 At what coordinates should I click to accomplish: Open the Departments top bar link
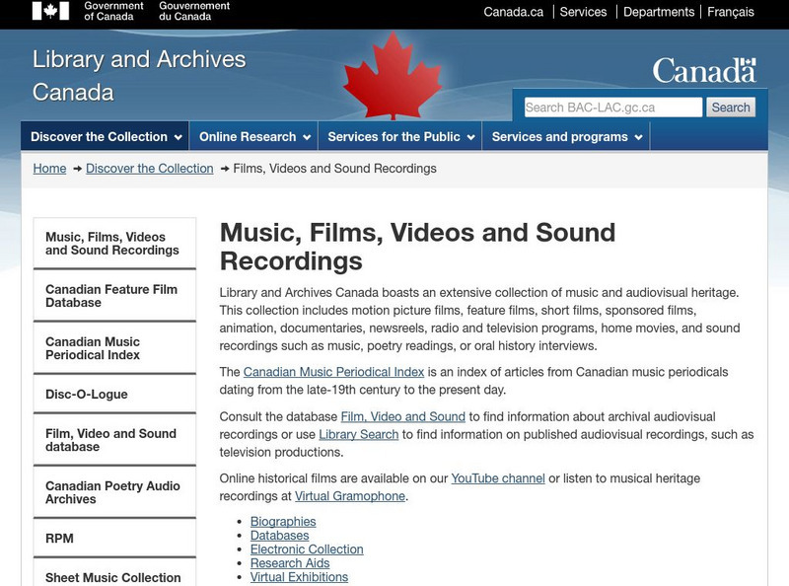pyautogui.click(x=659, y=12)
